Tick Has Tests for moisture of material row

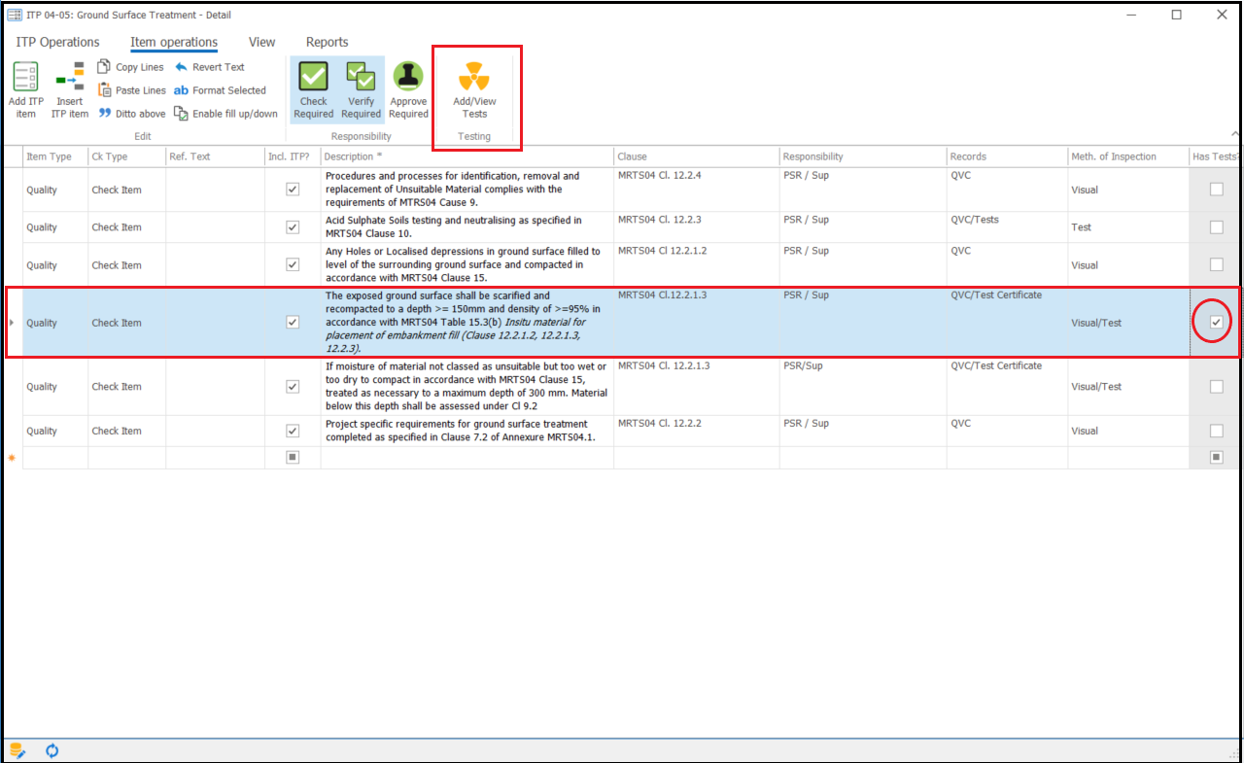1216,386
